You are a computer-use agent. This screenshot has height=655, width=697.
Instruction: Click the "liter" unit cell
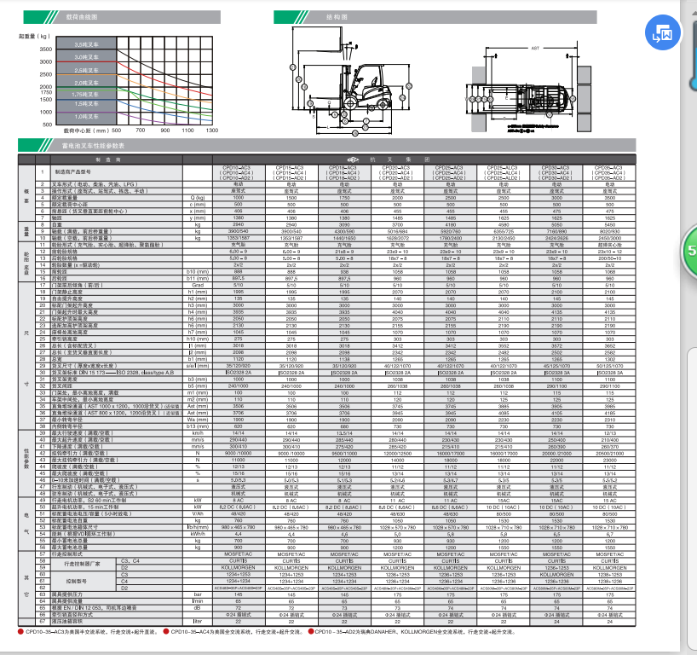[x=198, y=621]
